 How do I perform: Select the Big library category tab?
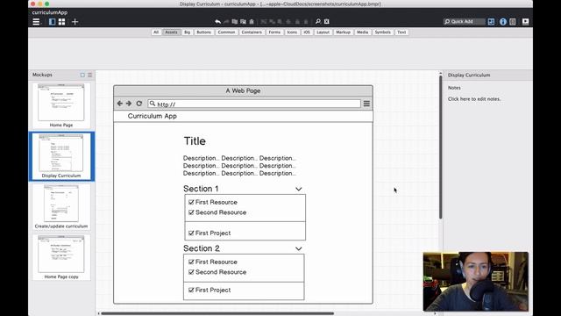coord(187,32)
